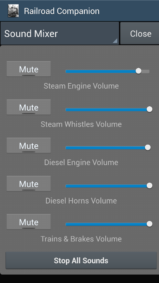Mute the Diesel Engine volume
Image resolution: width=159 pixels, height=283 pixels.
coord(29,145)
